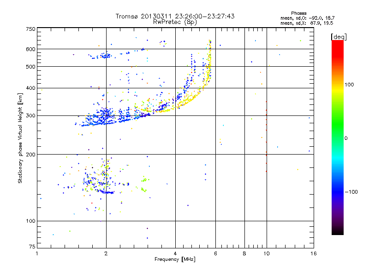Click the 'RwPretec (8p)' subtitle
This screenshot has width=369, height=276.
click(175, 22)
